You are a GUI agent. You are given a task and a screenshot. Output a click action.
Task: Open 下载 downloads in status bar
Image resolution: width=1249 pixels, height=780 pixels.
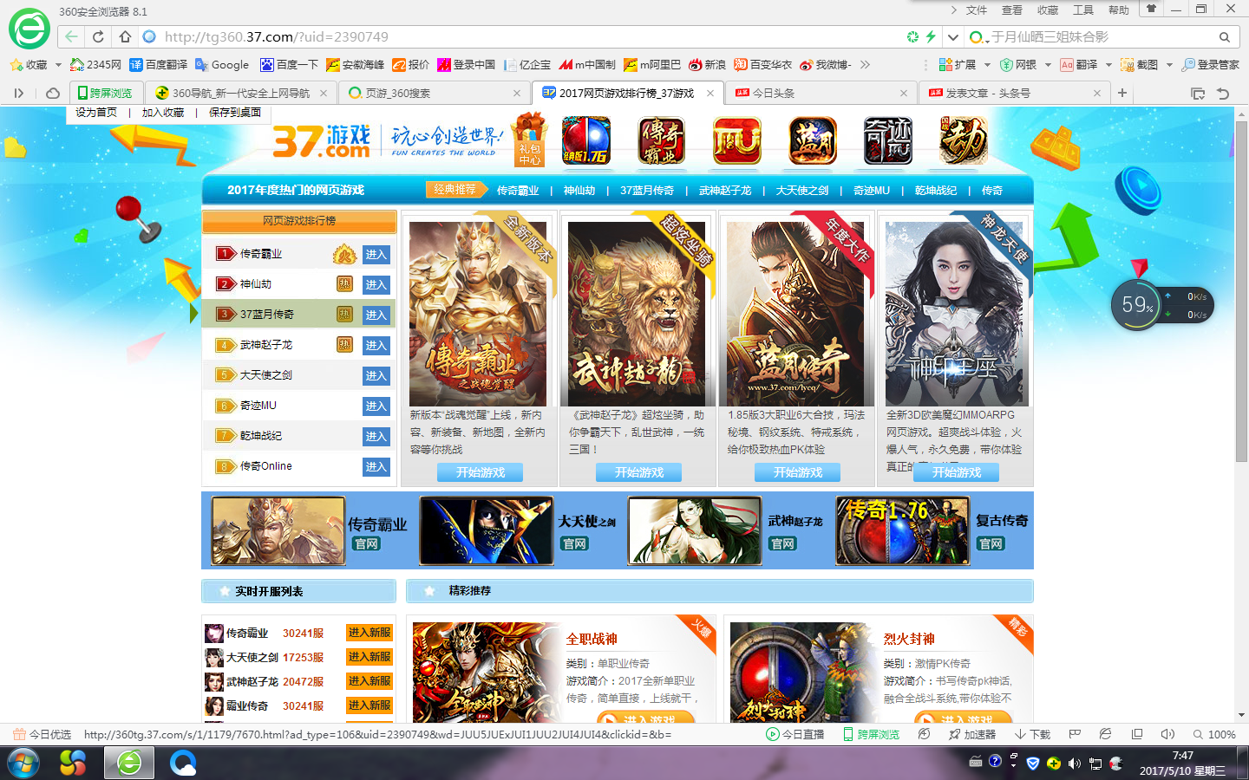tap(1032, 734)
